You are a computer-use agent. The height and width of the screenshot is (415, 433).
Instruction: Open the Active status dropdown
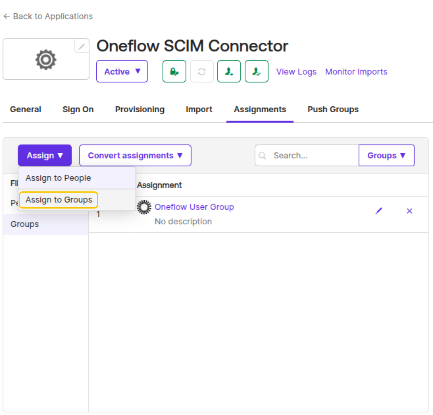click(x=122, y=71)
